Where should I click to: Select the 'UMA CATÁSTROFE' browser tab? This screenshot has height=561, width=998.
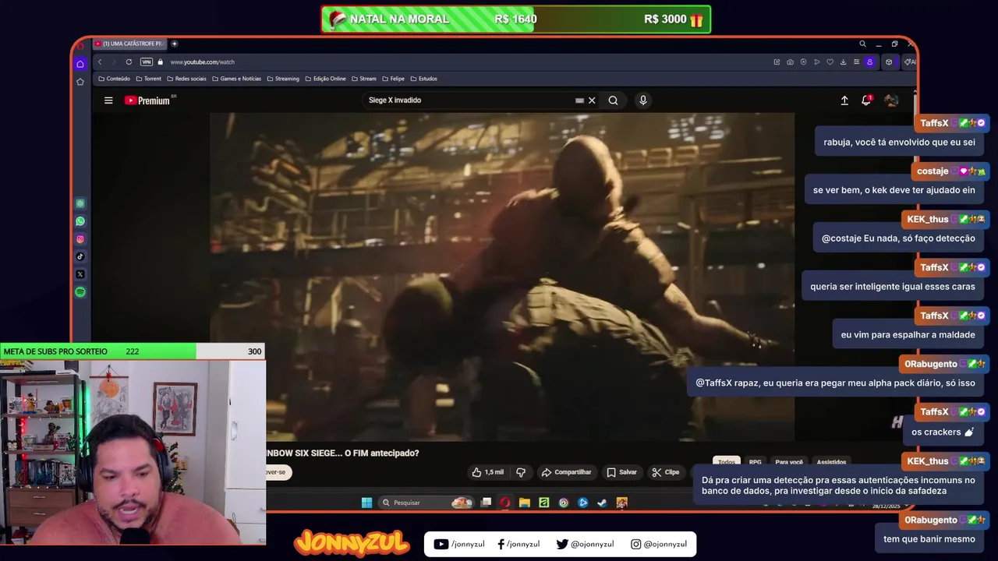click(129, 44)
